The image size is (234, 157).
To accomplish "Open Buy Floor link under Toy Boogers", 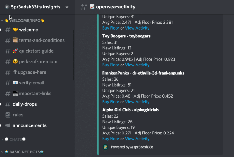I will point(111,65).
